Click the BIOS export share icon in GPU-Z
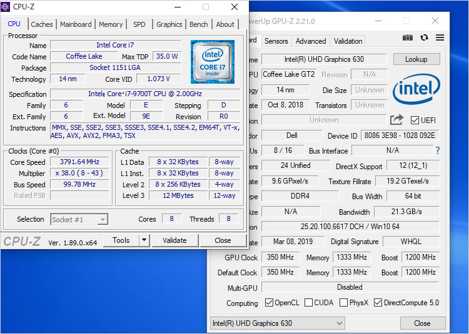Viewport: 469px width, 334px height. (x=396, y=120)
